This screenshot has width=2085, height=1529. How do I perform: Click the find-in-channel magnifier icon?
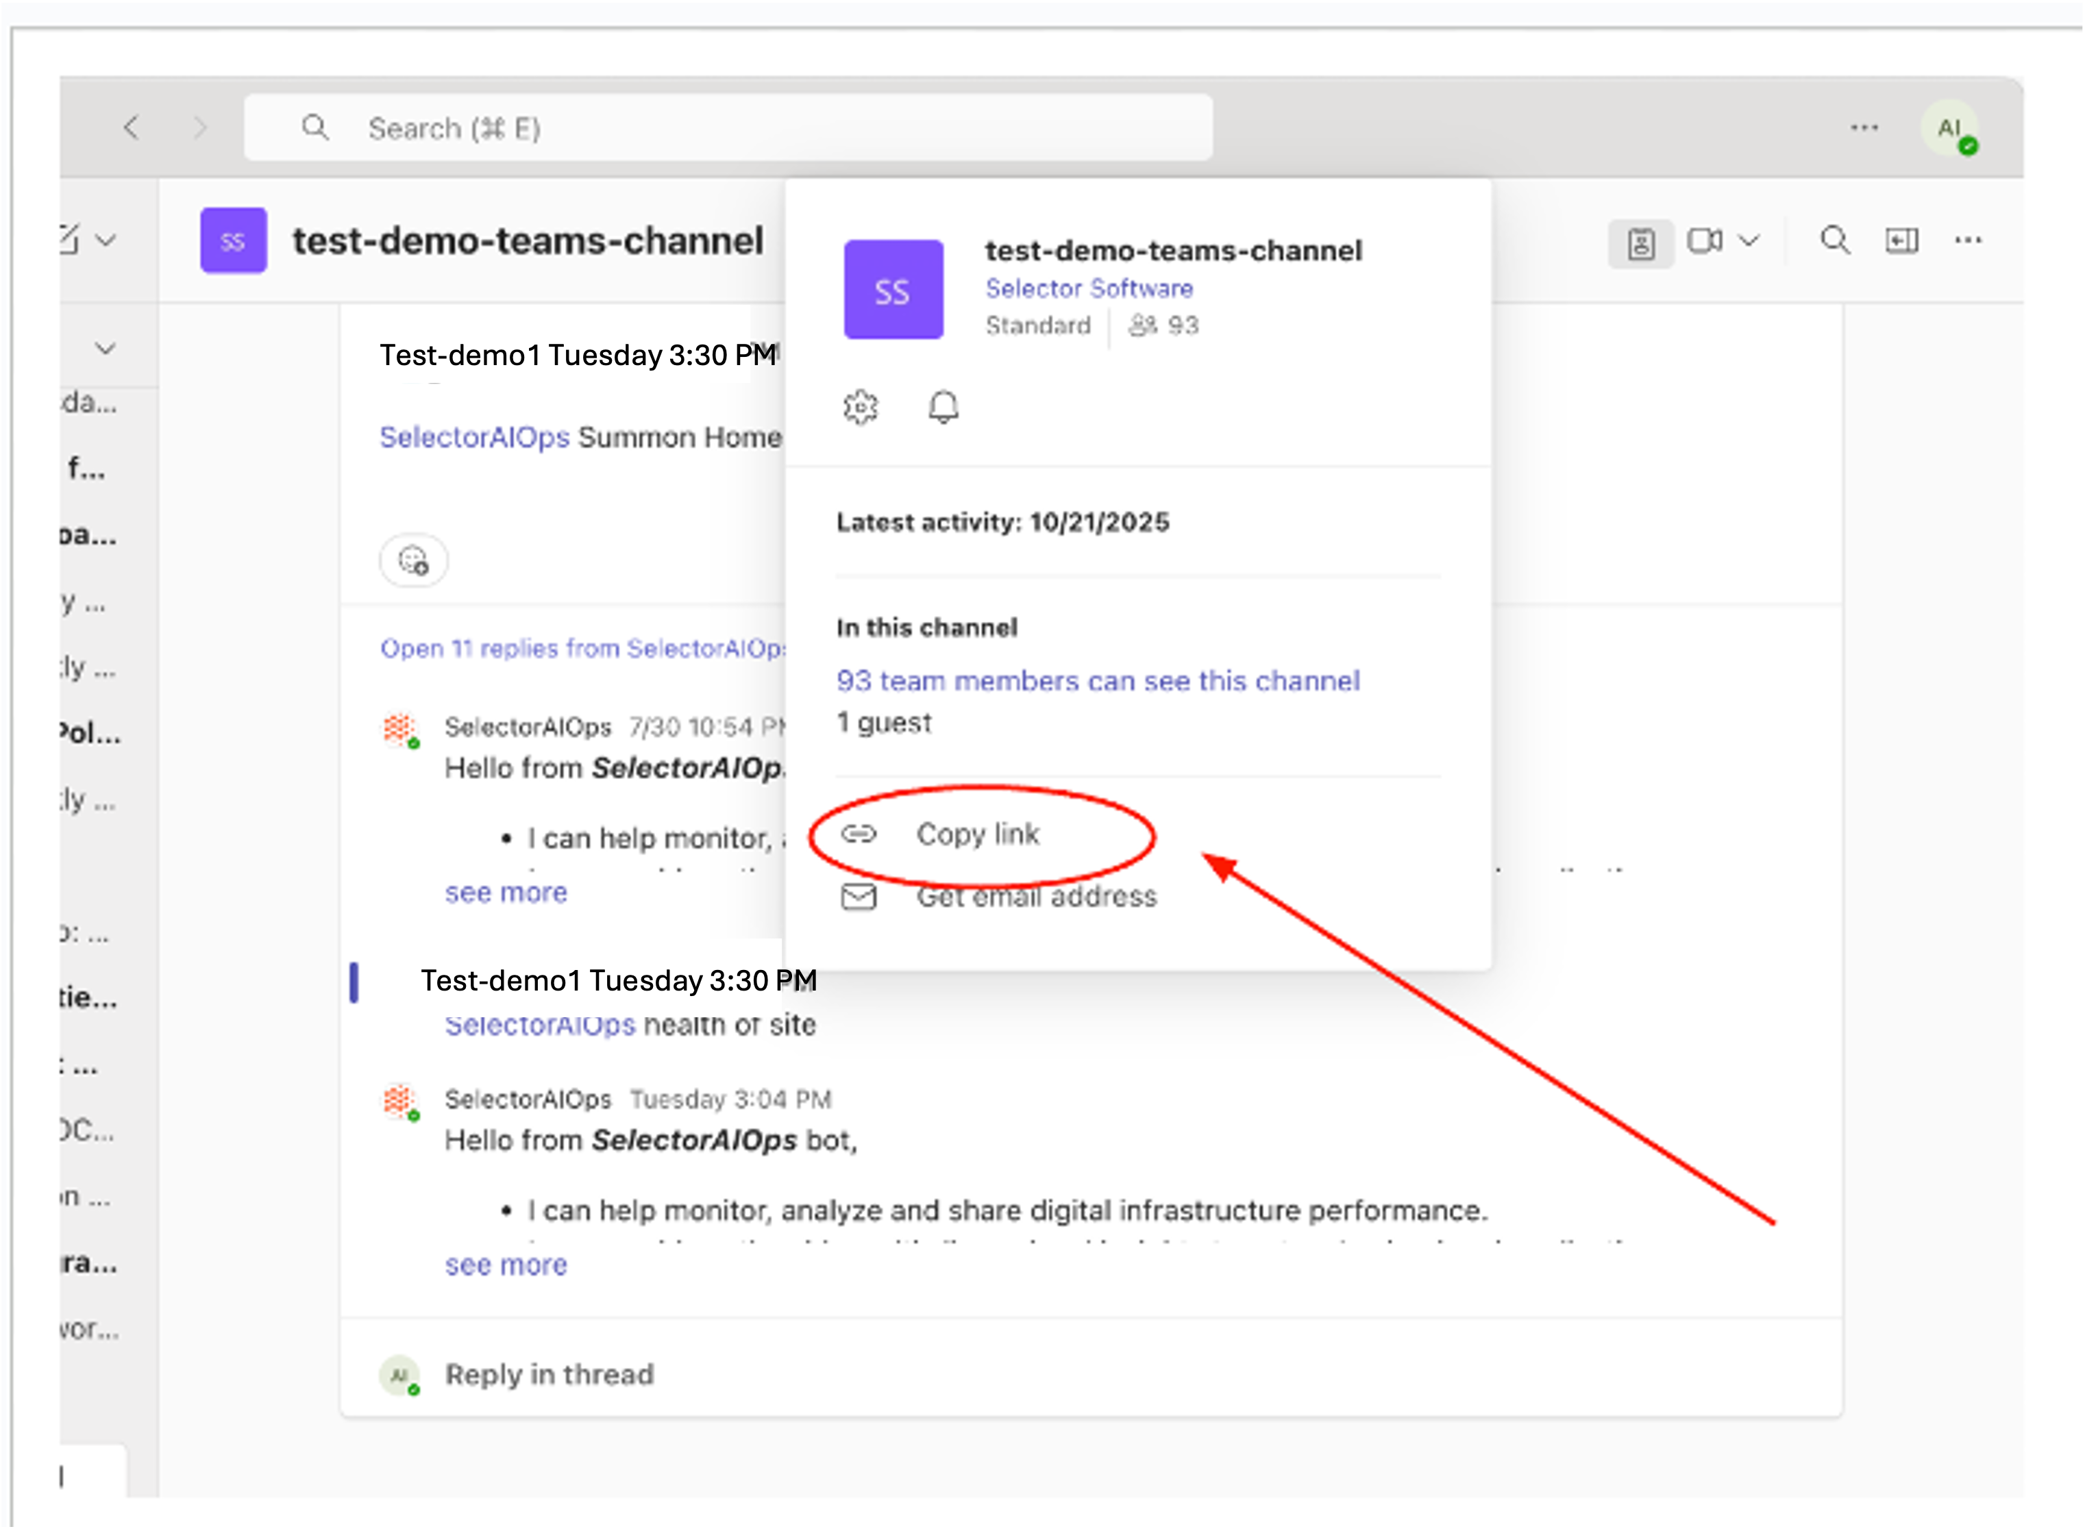pos(1835,240)
